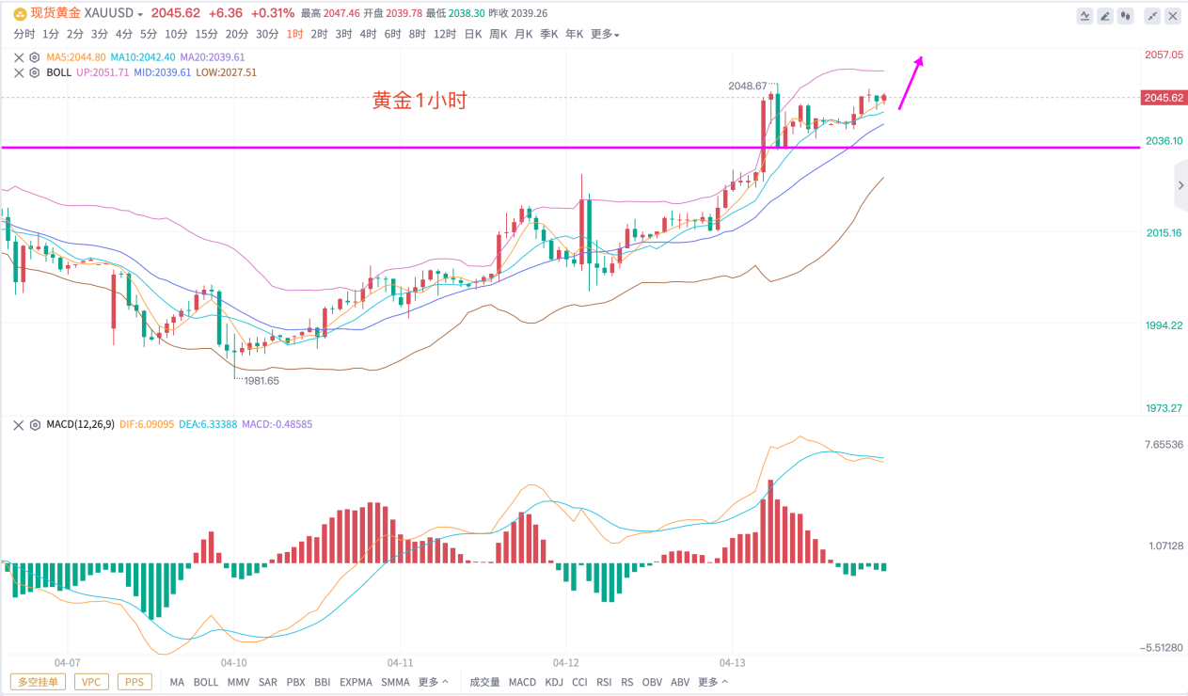Viewport: 1188px width, 696px height.
Task: Remove the BOLL indicator with X
Action: click(20, 72)
